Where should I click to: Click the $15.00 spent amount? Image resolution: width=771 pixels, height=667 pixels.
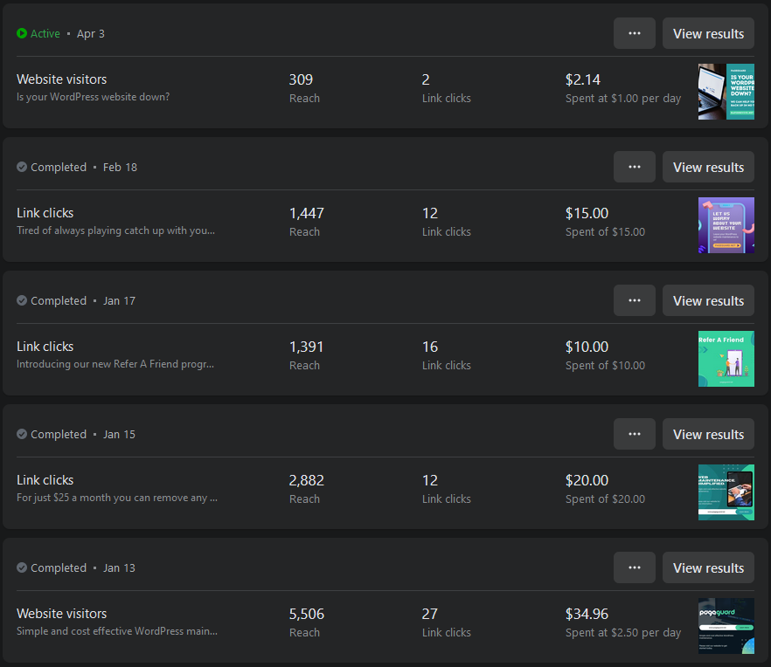tap(587, 213)
